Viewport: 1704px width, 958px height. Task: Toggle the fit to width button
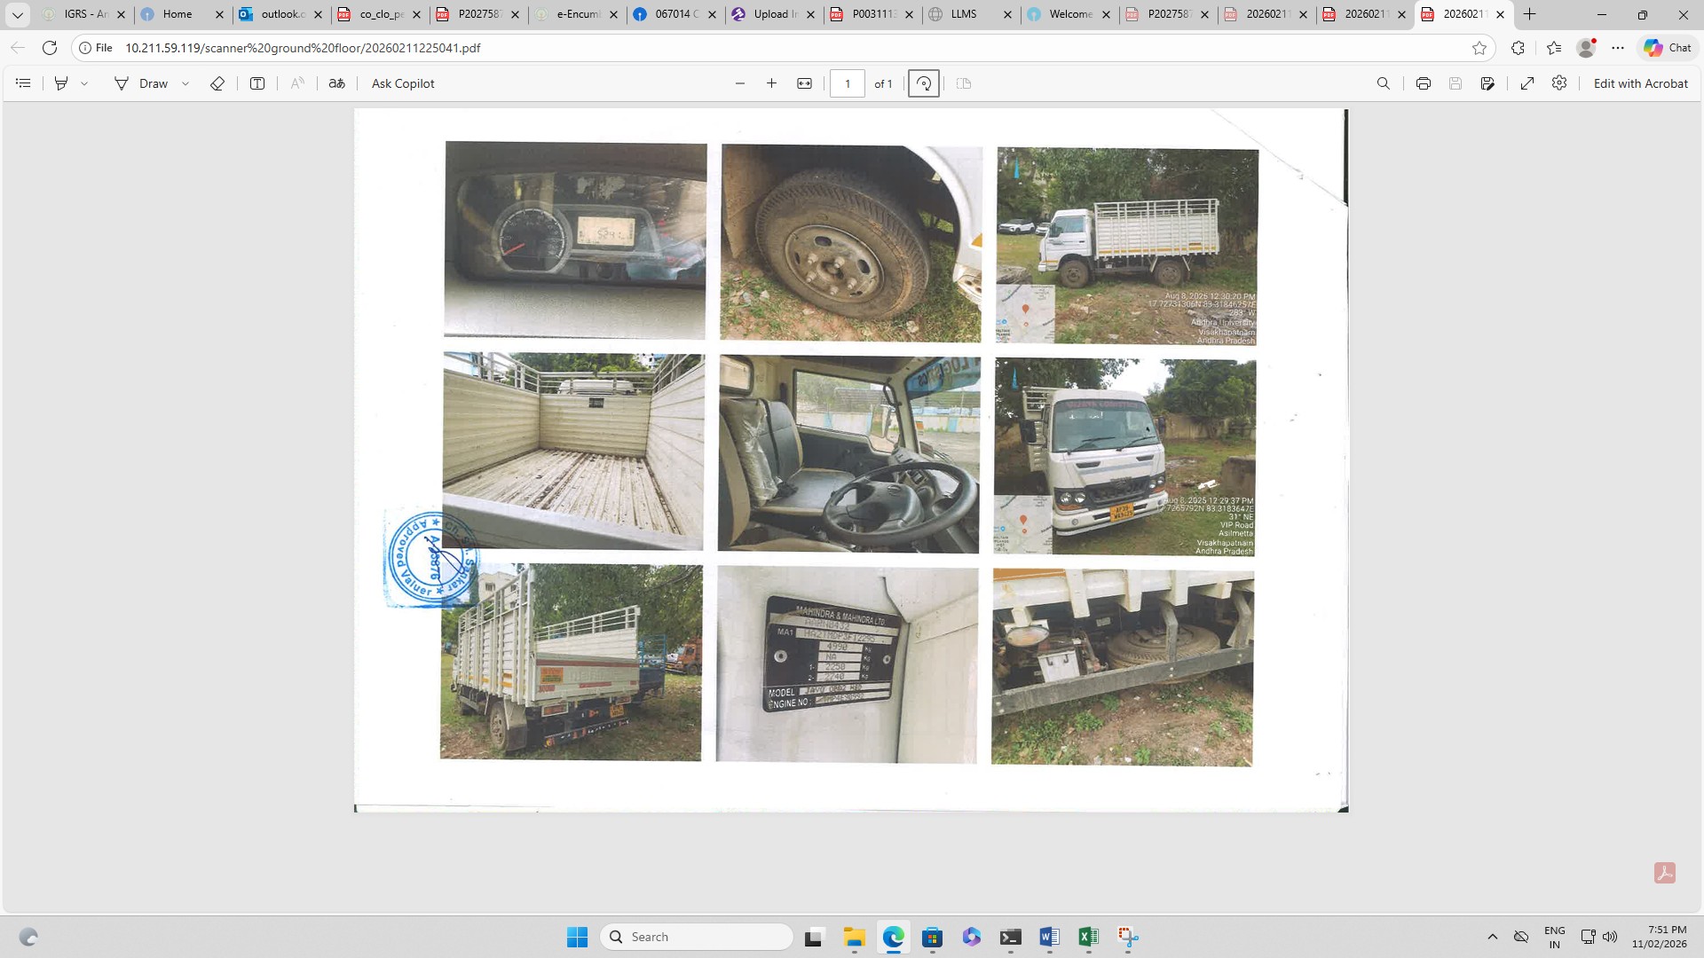805,83
